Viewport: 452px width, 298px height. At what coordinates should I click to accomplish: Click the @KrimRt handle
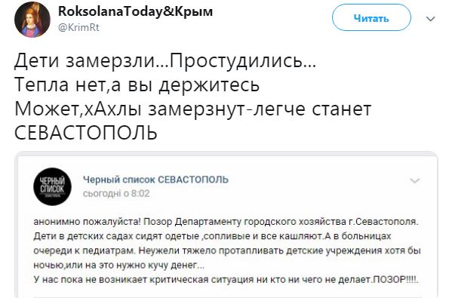78,28
